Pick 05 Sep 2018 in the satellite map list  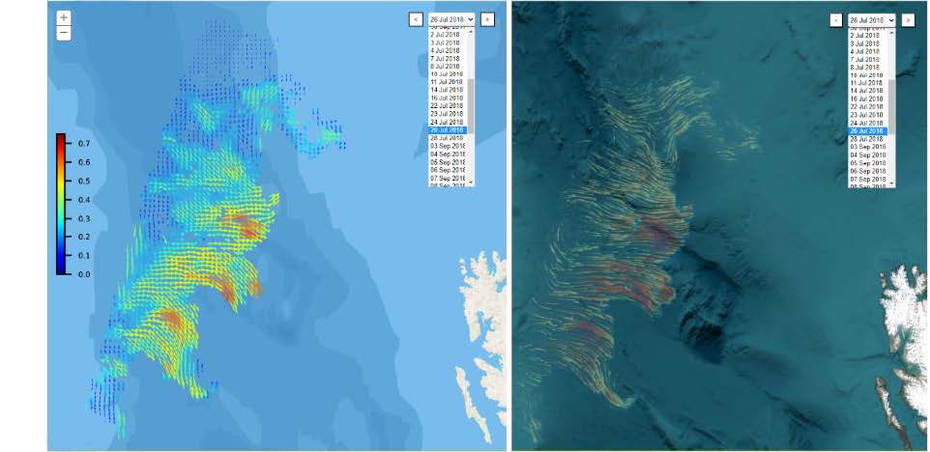[x=865, y=162]
